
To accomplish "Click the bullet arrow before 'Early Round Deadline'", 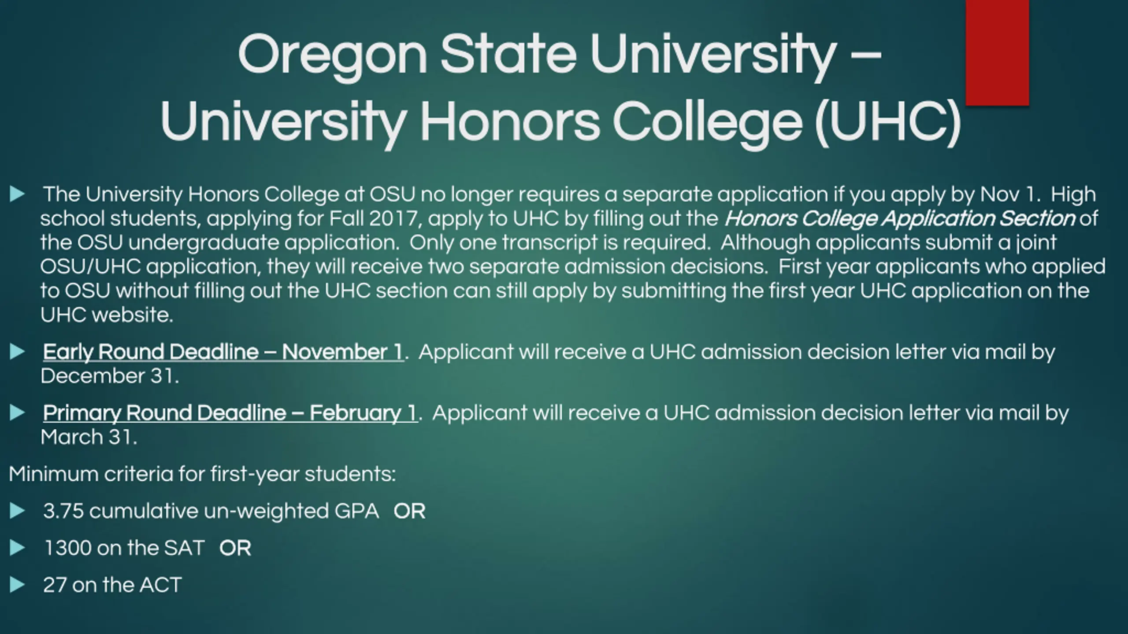I will [x=17, y=352].
